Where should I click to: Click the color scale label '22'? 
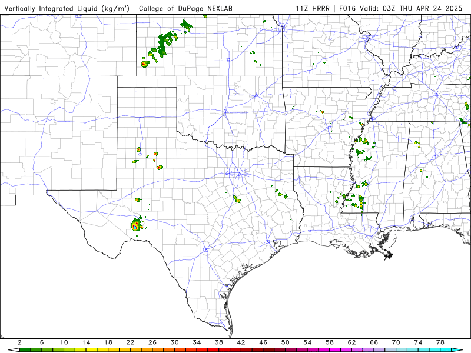pos(130,342)
